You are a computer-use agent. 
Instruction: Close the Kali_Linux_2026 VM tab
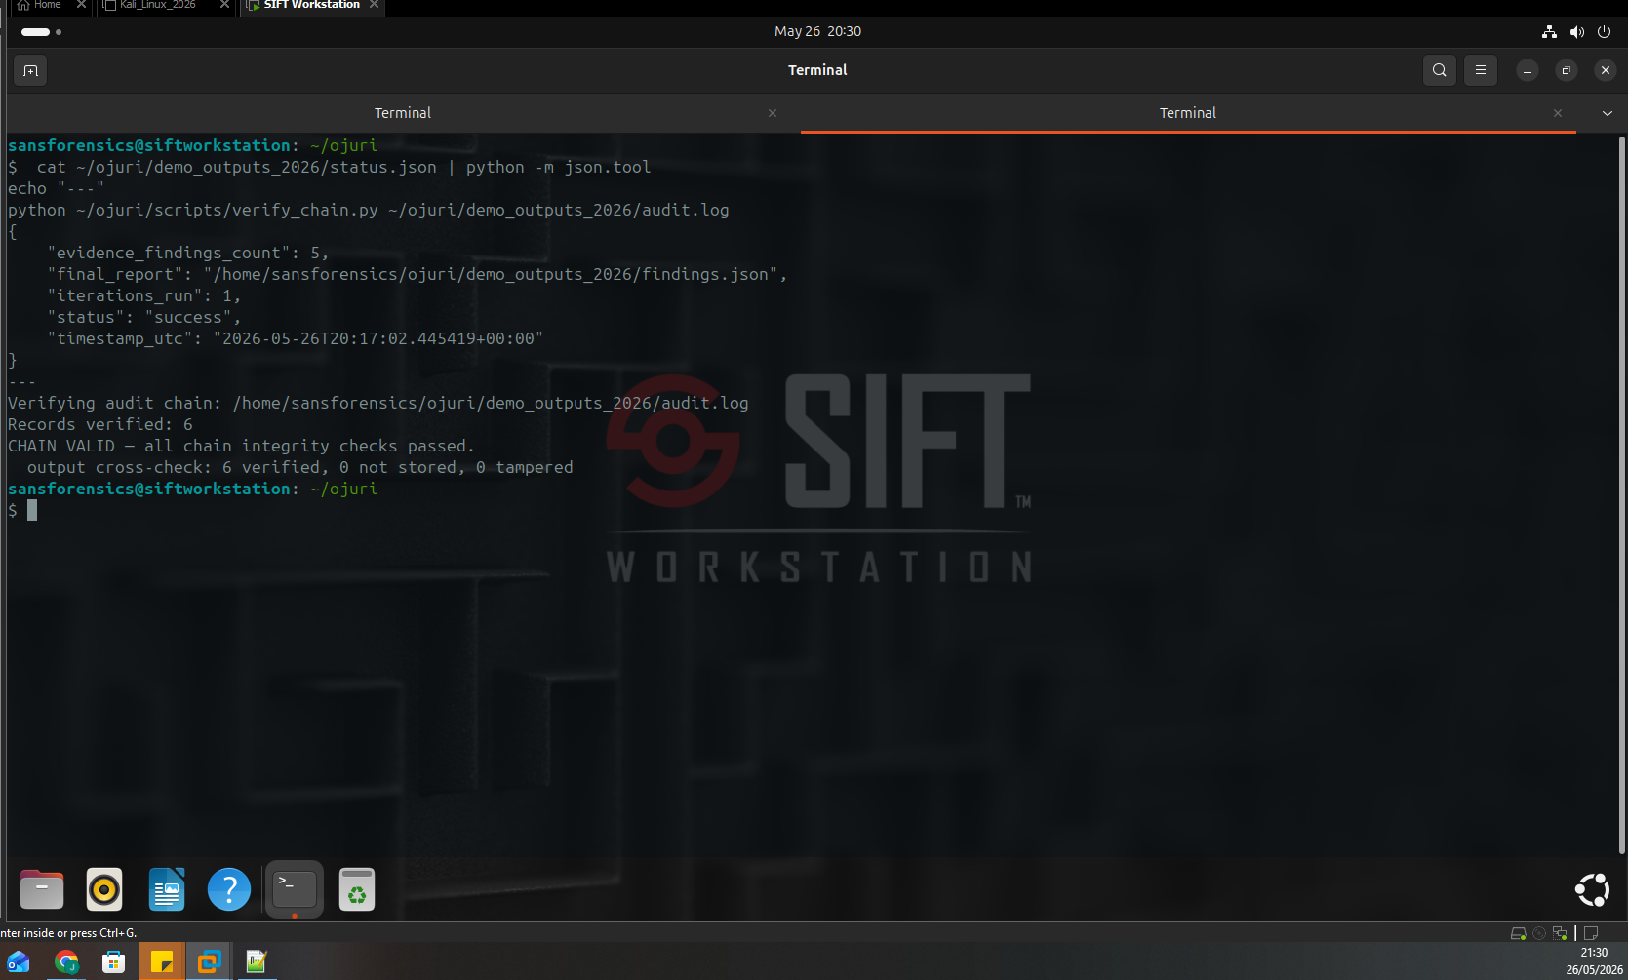click(225, 5)
